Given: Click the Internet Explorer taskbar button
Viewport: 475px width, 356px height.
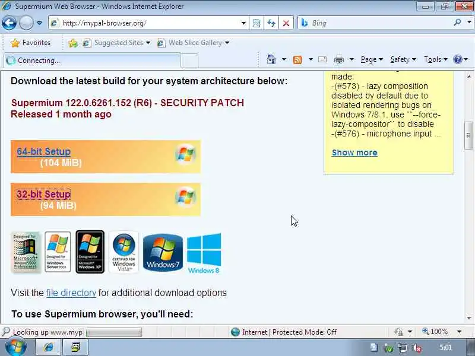Looking at the screenshot, I should pyautogui.click(x=49, y=347).
